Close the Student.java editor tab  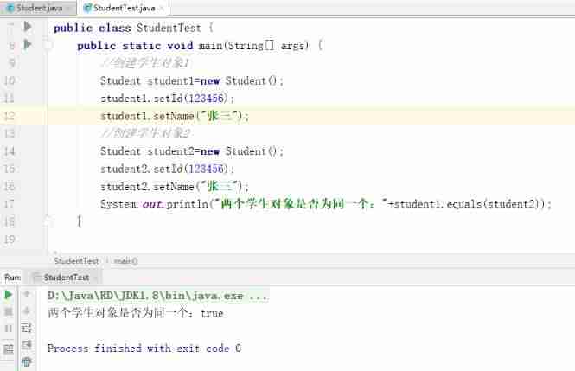[68, 8]
